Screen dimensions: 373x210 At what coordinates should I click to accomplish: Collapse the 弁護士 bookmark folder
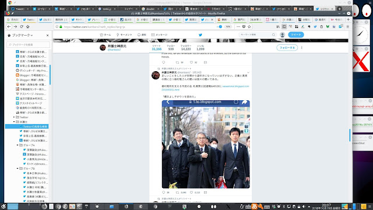pos(14,122)
